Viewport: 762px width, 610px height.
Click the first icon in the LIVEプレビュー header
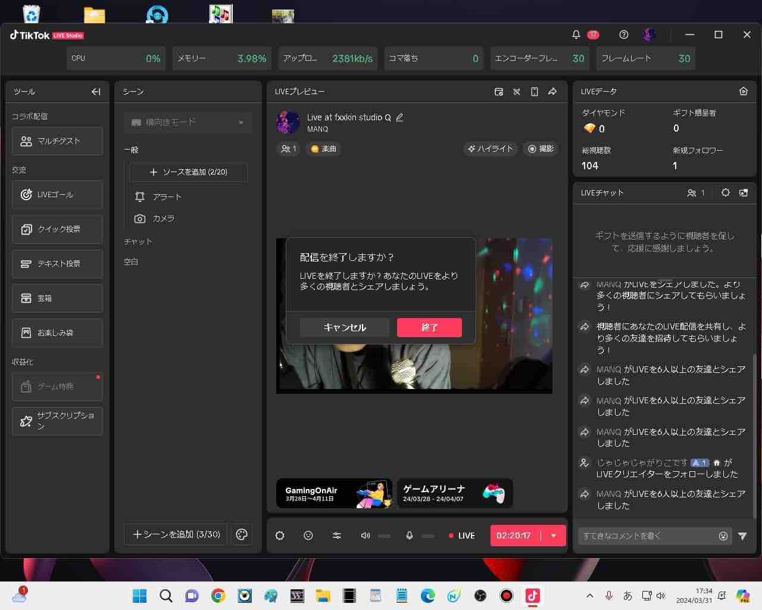click(499, 92)
